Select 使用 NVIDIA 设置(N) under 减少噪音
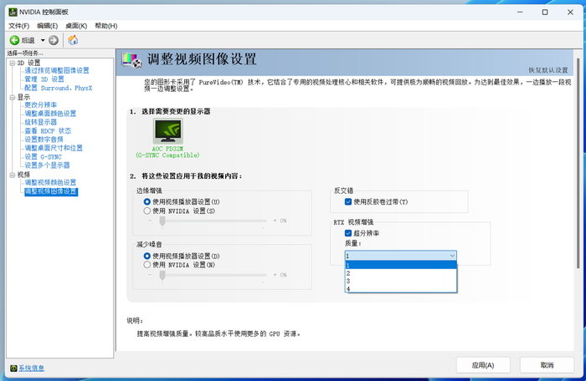586x381 pixels. tap(147, 265)
